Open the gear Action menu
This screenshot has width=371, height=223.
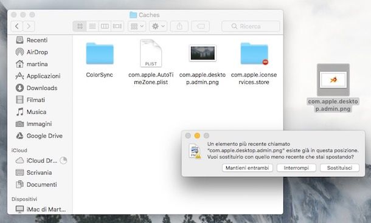[158, 26]
